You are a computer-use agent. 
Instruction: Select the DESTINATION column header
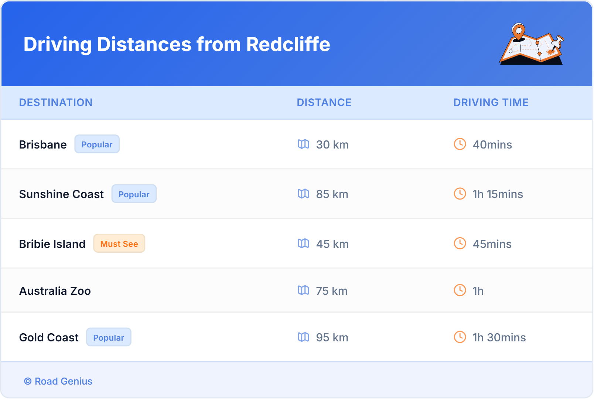pyautogui.click(x=56, y=102)
